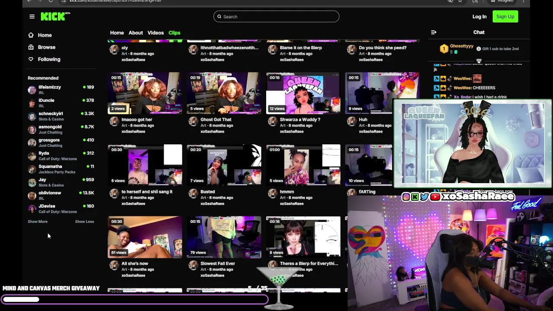The image size is (553, 311).
Task: Click 'Do you think she peed?' title
Action: 383,48
